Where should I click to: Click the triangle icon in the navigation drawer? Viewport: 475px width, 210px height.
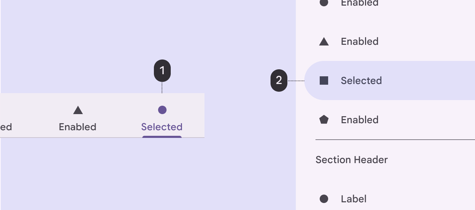tap(324, 42)
